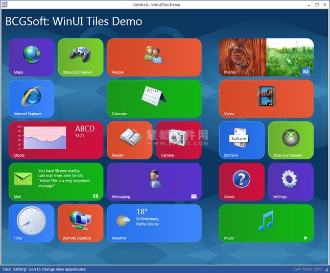Open the Weather tile sun icon

coord(154,223)
